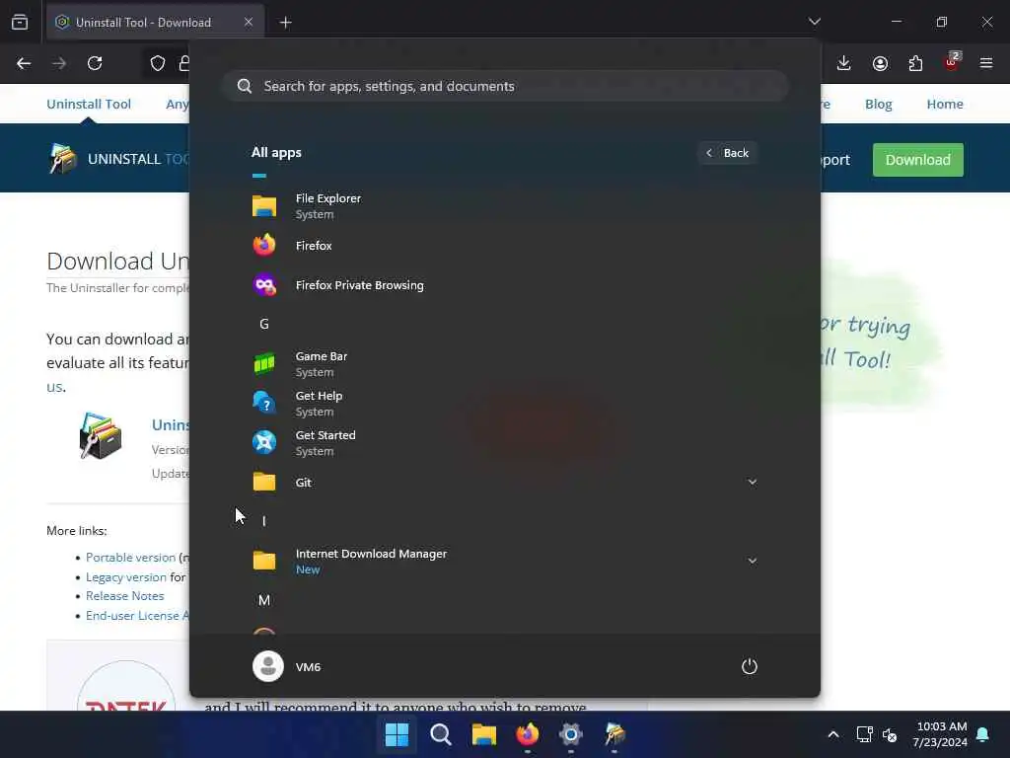Image resolution: width=1010 pixels, height=758 pixels.
Task: Click the Uninstall Tool site logo
Action: 119,159
